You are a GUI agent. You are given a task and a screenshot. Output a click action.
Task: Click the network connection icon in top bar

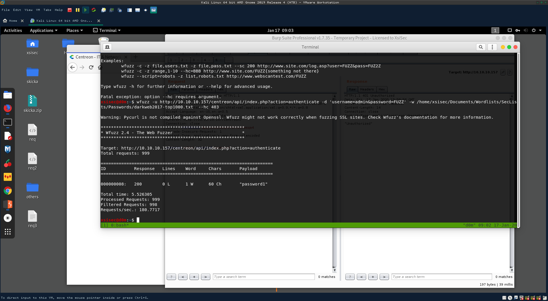(509, 30)
